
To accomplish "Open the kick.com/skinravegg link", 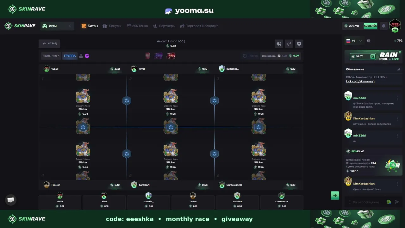I will pyautogui.click(x=360, y=81).
